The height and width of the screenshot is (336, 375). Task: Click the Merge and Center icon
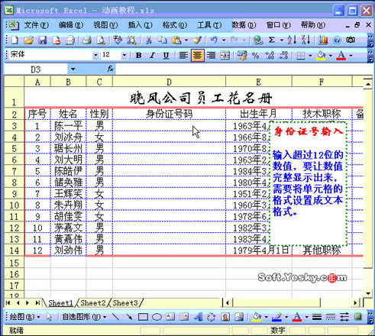click(225, 55)
